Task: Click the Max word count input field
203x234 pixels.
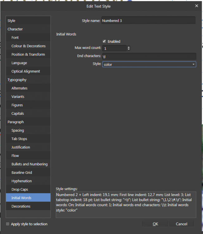Action: click(114, 48)
